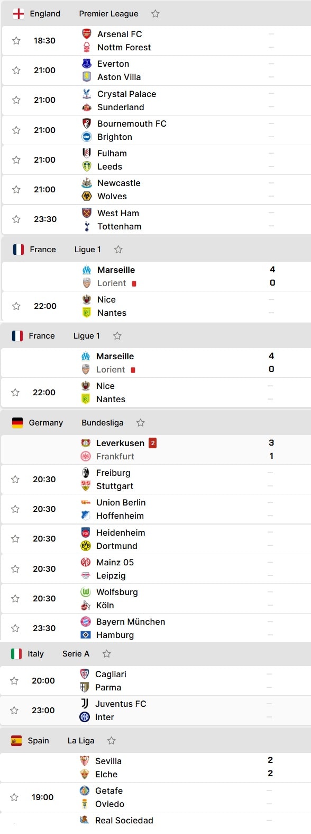Star the West Ham vs Tottenham match

16,219
